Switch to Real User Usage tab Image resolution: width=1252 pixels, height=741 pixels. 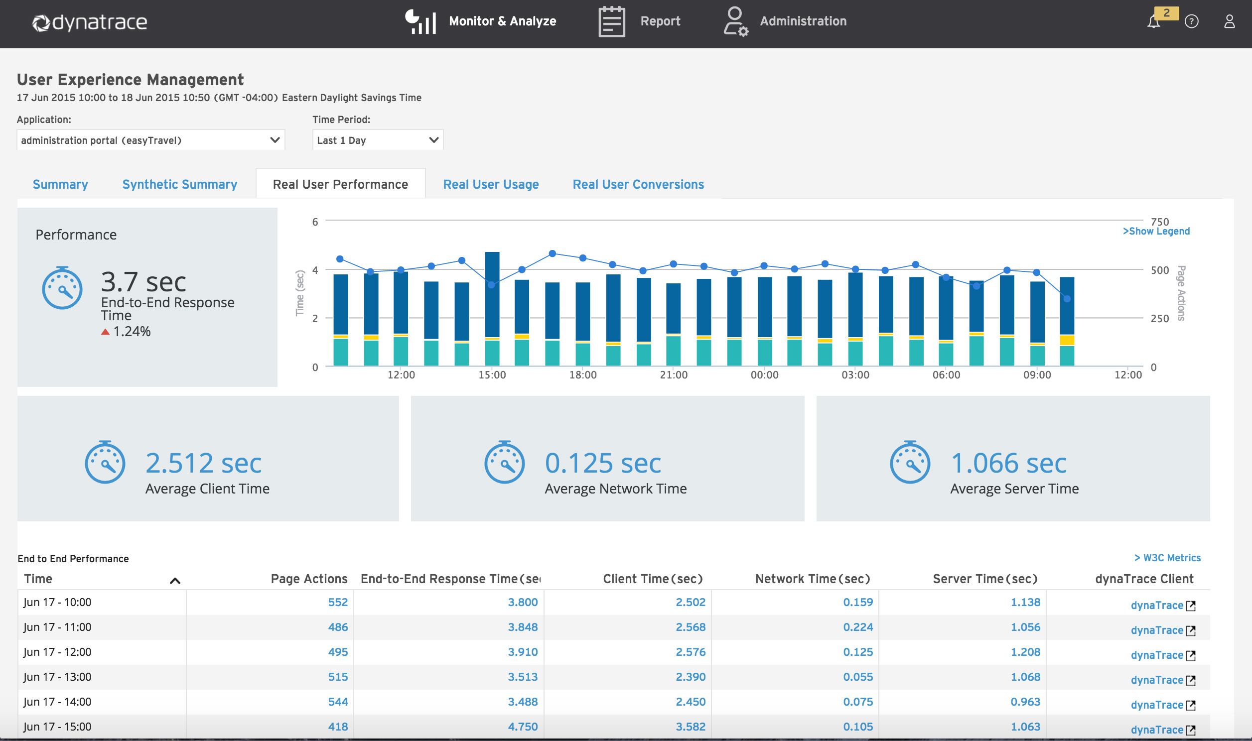[491, 184]
